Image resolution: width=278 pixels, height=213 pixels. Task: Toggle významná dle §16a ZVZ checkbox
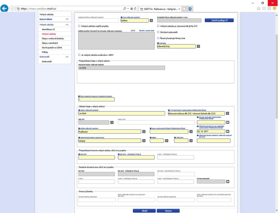pos(158,26)
